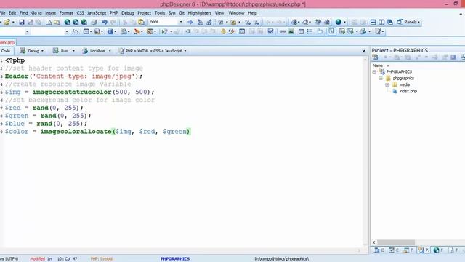Open the Debug dropdown arrow

(42, 51)
